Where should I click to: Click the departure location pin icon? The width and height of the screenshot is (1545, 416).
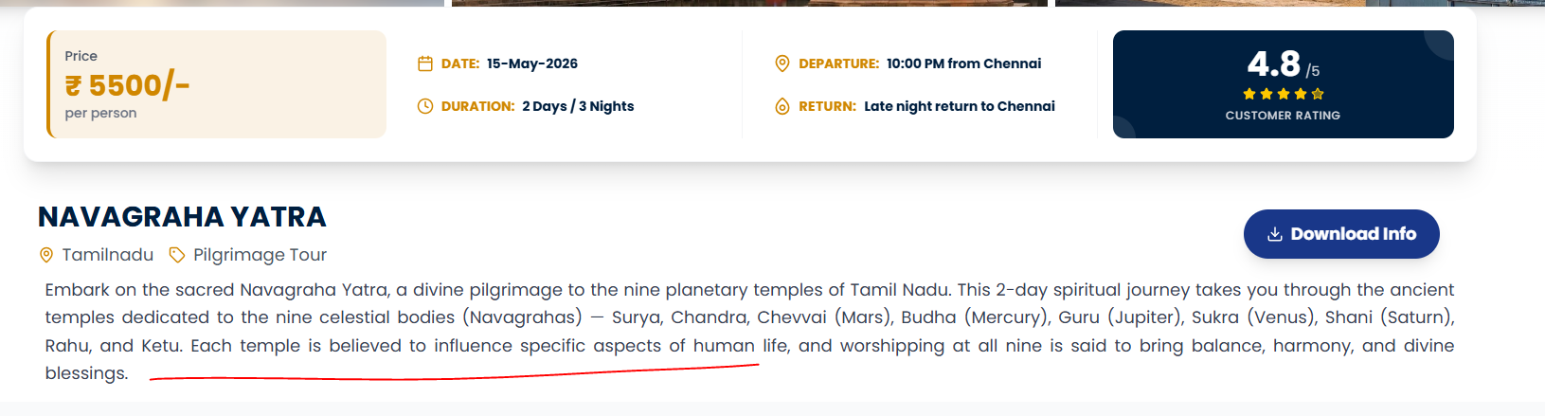782,63
